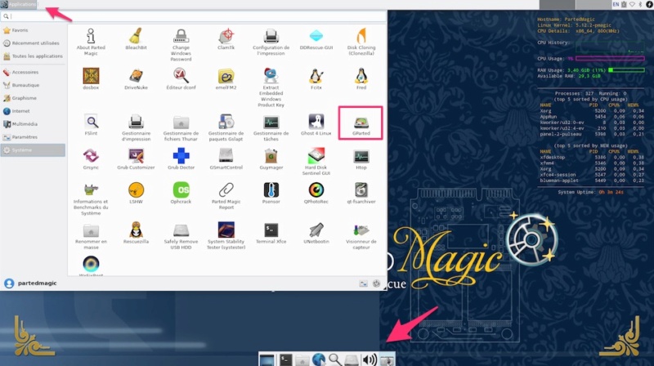Viewport: 654px width, 366px height.
Task: Launch Fred penguin icon app
Action: tap(361, 78)
